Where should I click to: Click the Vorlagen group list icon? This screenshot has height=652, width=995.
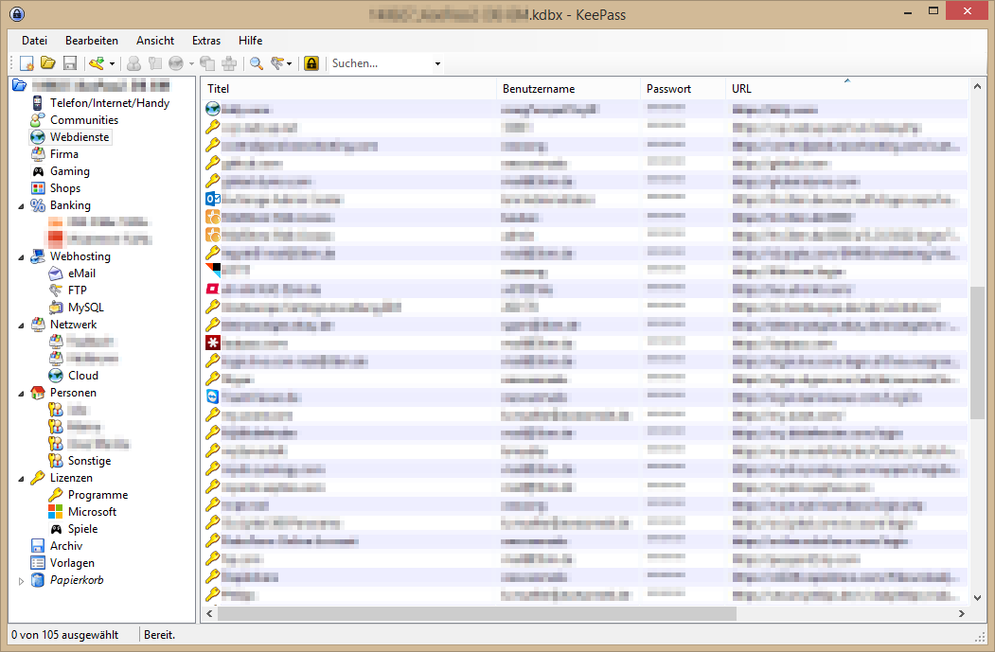[38, 563]
